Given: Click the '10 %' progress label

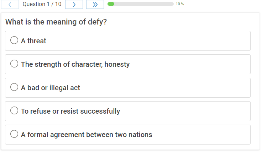Looking at the screenshot, I should point(180,4).
